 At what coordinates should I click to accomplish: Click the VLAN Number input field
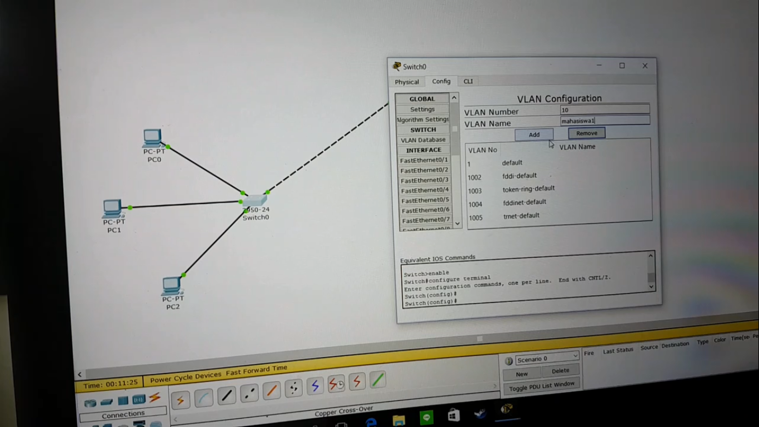605,110
